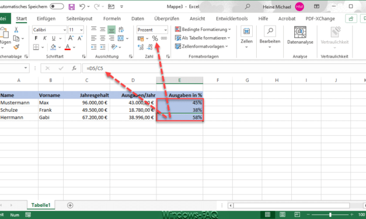
Task: Click the decrease indent icon
Action: click(x=93, y=47)
